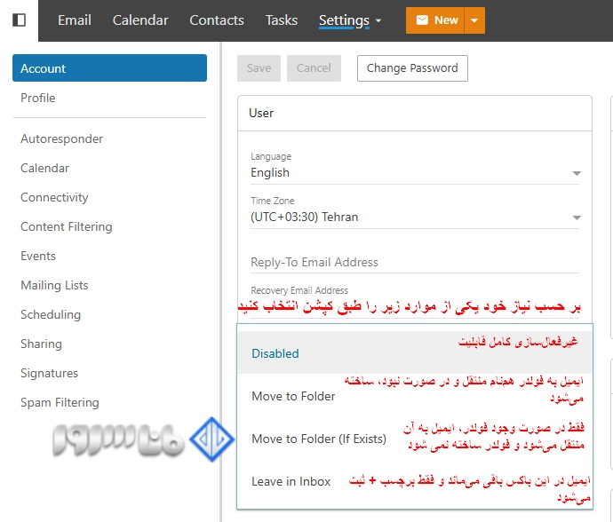The height and width of the screenshot is (522, 613).
Task: Open Content Filtering settings
Action: (67, 226)
